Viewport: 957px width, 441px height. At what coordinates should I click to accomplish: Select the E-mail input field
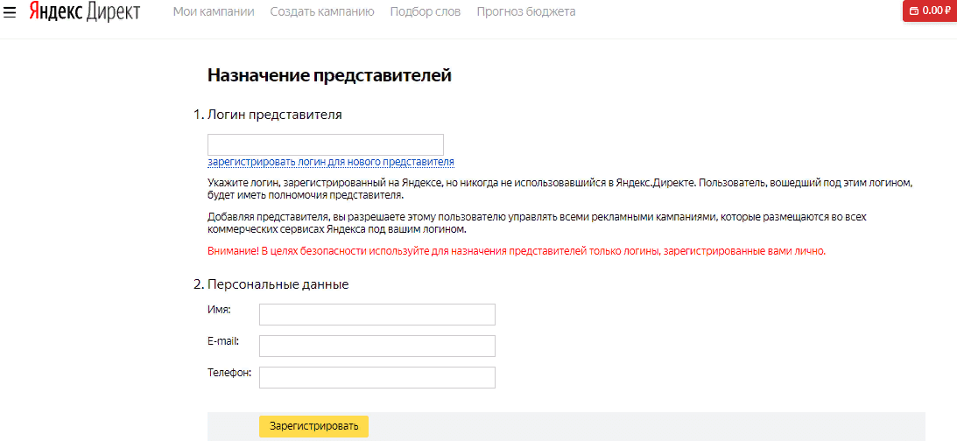click(376, 346)
